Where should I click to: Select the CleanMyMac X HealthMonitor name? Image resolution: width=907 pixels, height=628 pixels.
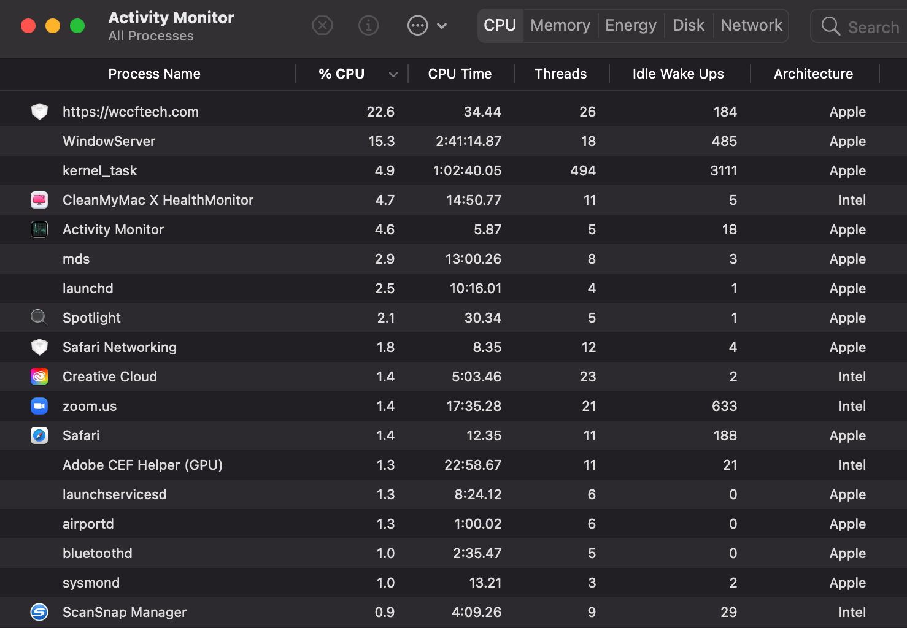tap(158, 200)
